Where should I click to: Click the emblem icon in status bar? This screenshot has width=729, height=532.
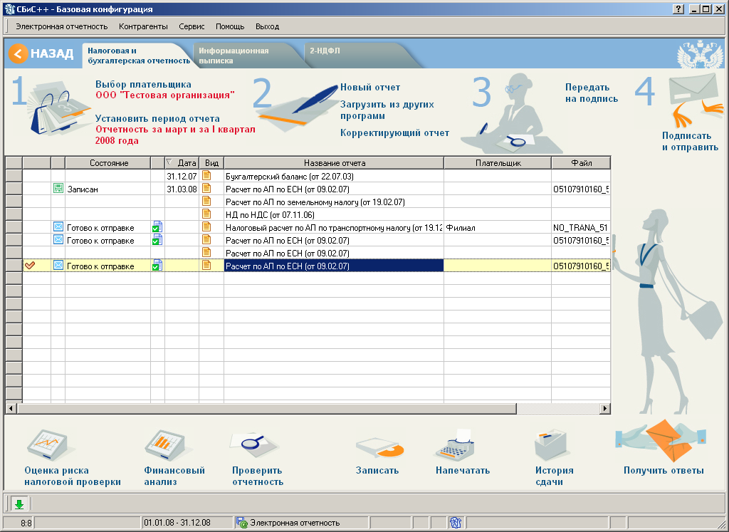455,523
